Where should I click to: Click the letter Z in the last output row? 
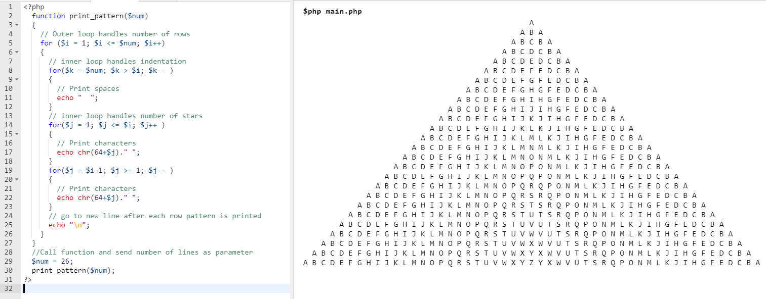[531, 263]
